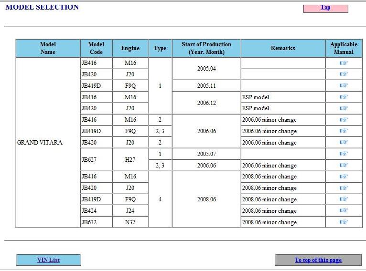Image resolution: width=366 pixels, height=271 pixels.
Task: Open manual for JB420 2008.06 minor change
Action: pos(344,188)
